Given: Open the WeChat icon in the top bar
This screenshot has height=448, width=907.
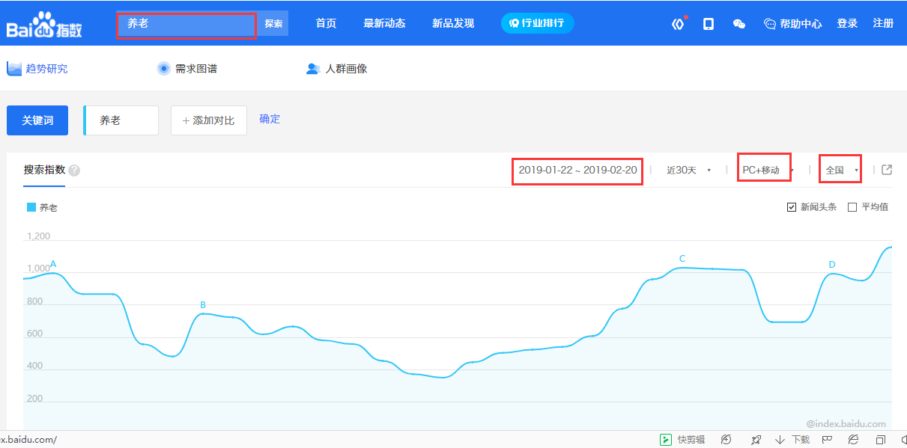Looking at the screenshot, I should pos(739,23).
